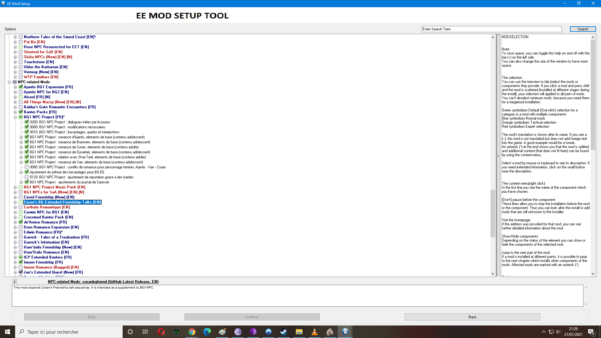Click the EE Mod Setup title bar icon
This screenshot has height=338, width=601.
coord(3,3)
